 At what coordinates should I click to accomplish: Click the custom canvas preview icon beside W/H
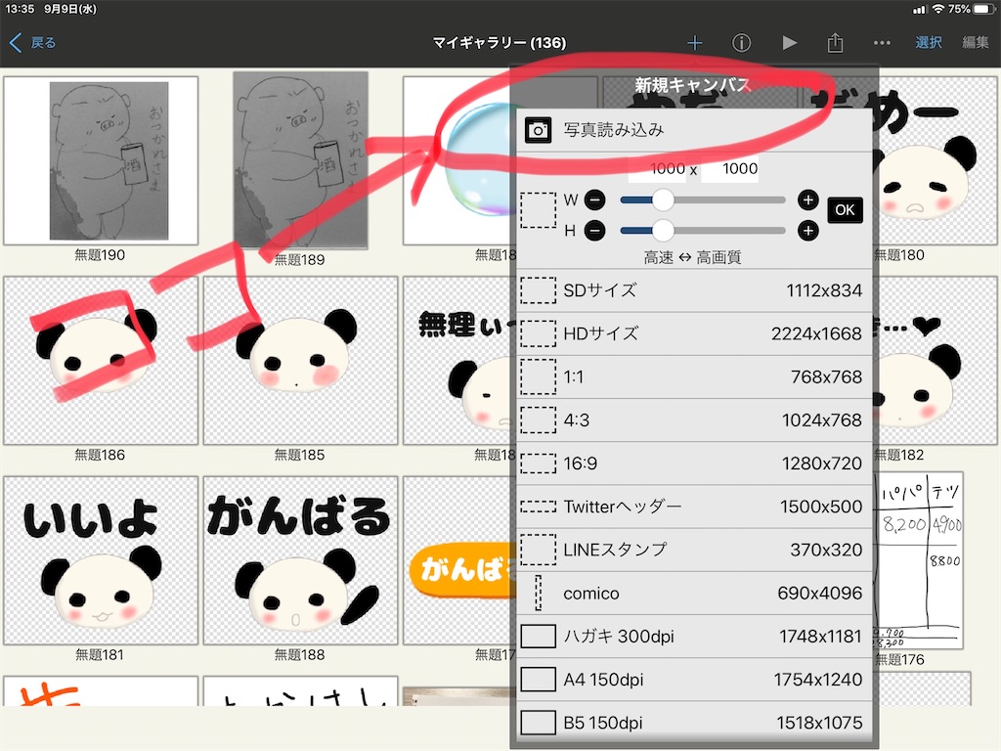(x=539, y=210)
